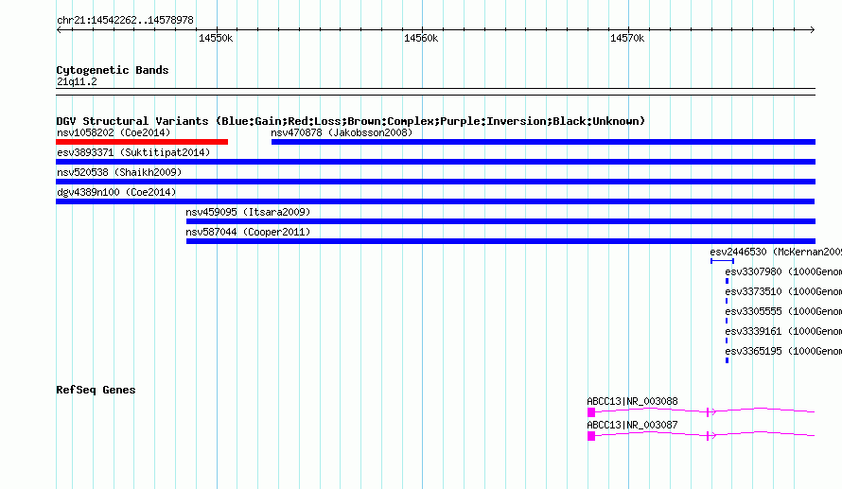Open esv3365195 1000Genomes variant label
Viewport: 842px width, 489px height.
[x=783, y=351]
